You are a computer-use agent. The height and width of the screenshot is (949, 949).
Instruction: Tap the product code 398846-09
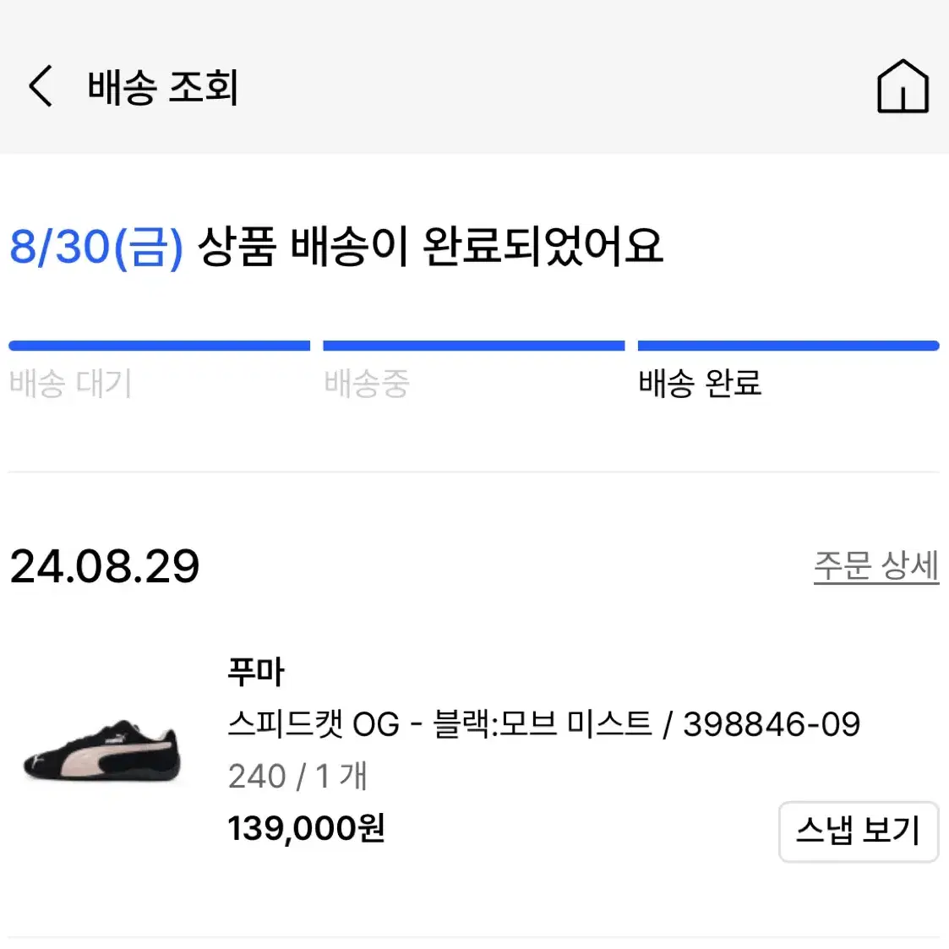[772, 724]
